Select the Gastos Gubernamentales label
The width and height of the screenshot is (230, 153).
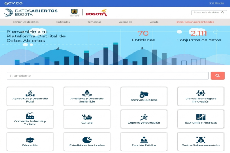(201, 145)
